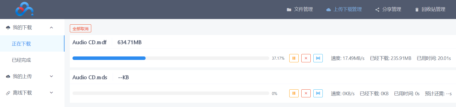This screenshot has height=107, width=456.
Task: Open speed limit for Audio CD.mds
Action: click(318, 93)
